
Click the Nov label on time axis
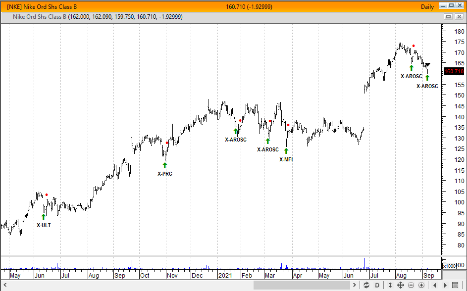click(x=172, y=276)
